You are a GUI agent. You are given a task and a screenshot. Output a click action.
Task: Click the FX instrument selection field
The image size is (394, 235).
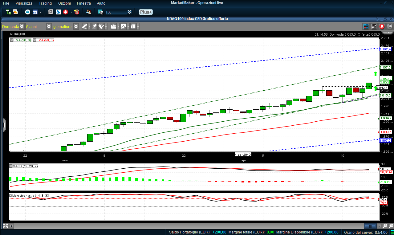pos(116,12)
